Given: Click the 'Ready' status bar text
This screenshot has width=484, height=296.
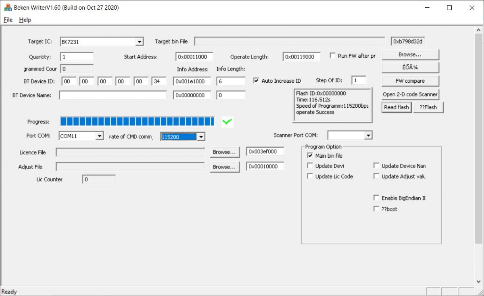Looking at the screenshot, I should coord(9,292).
